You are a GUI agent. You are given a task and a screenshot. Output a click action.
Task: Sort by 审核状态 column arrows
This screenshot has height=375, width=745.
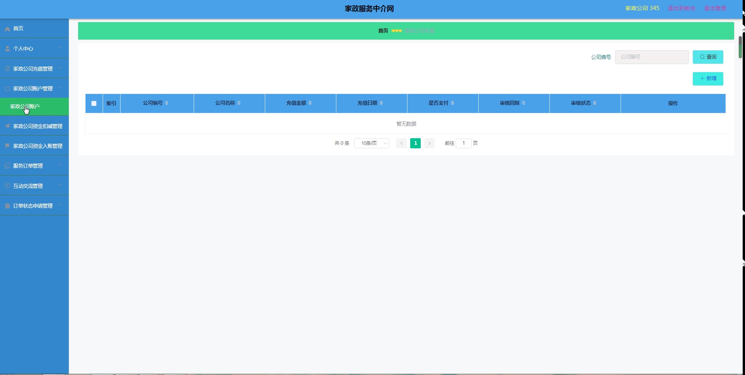595,103
